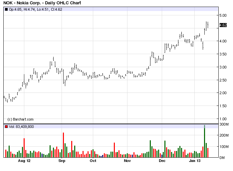Click the 1.50 price axis label
This screenshot has height=171, width=233.
pos(223,106)
